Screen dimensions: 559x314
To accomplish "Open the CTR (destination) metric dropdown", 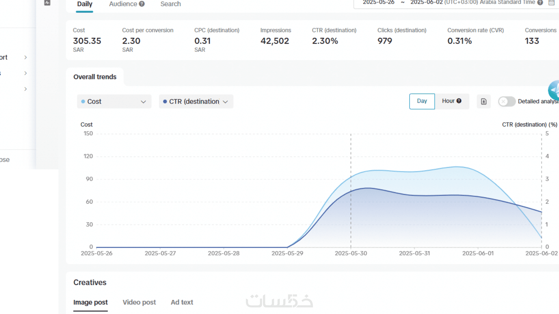I will coord(196,101).
